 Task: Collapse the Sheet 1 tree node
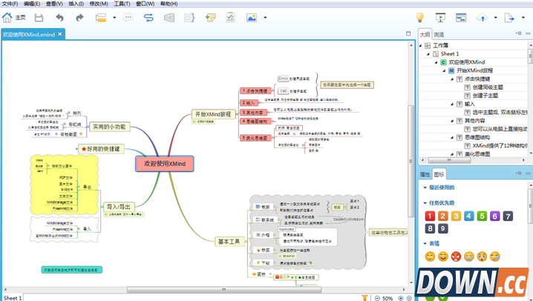pyautogui.click(x=428, y=54)
